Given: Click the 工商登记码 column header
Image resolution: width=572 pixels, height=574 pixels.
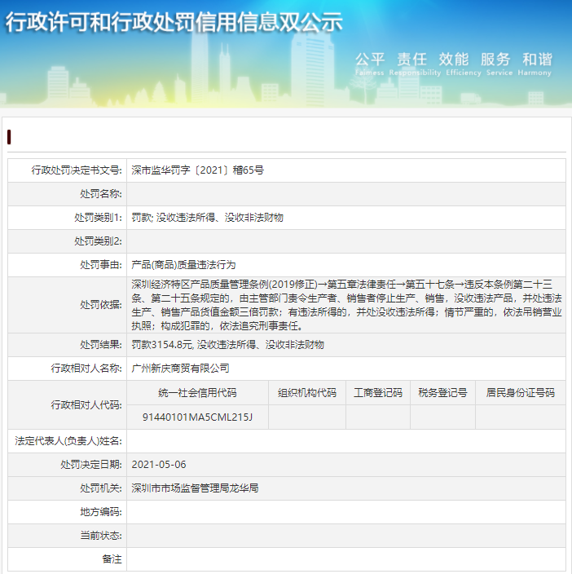Looking at the screenshot, I should 378,393.
